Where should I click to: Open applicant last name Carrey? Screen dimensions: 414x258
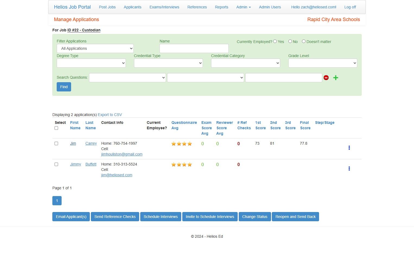[x=91, y=143]
